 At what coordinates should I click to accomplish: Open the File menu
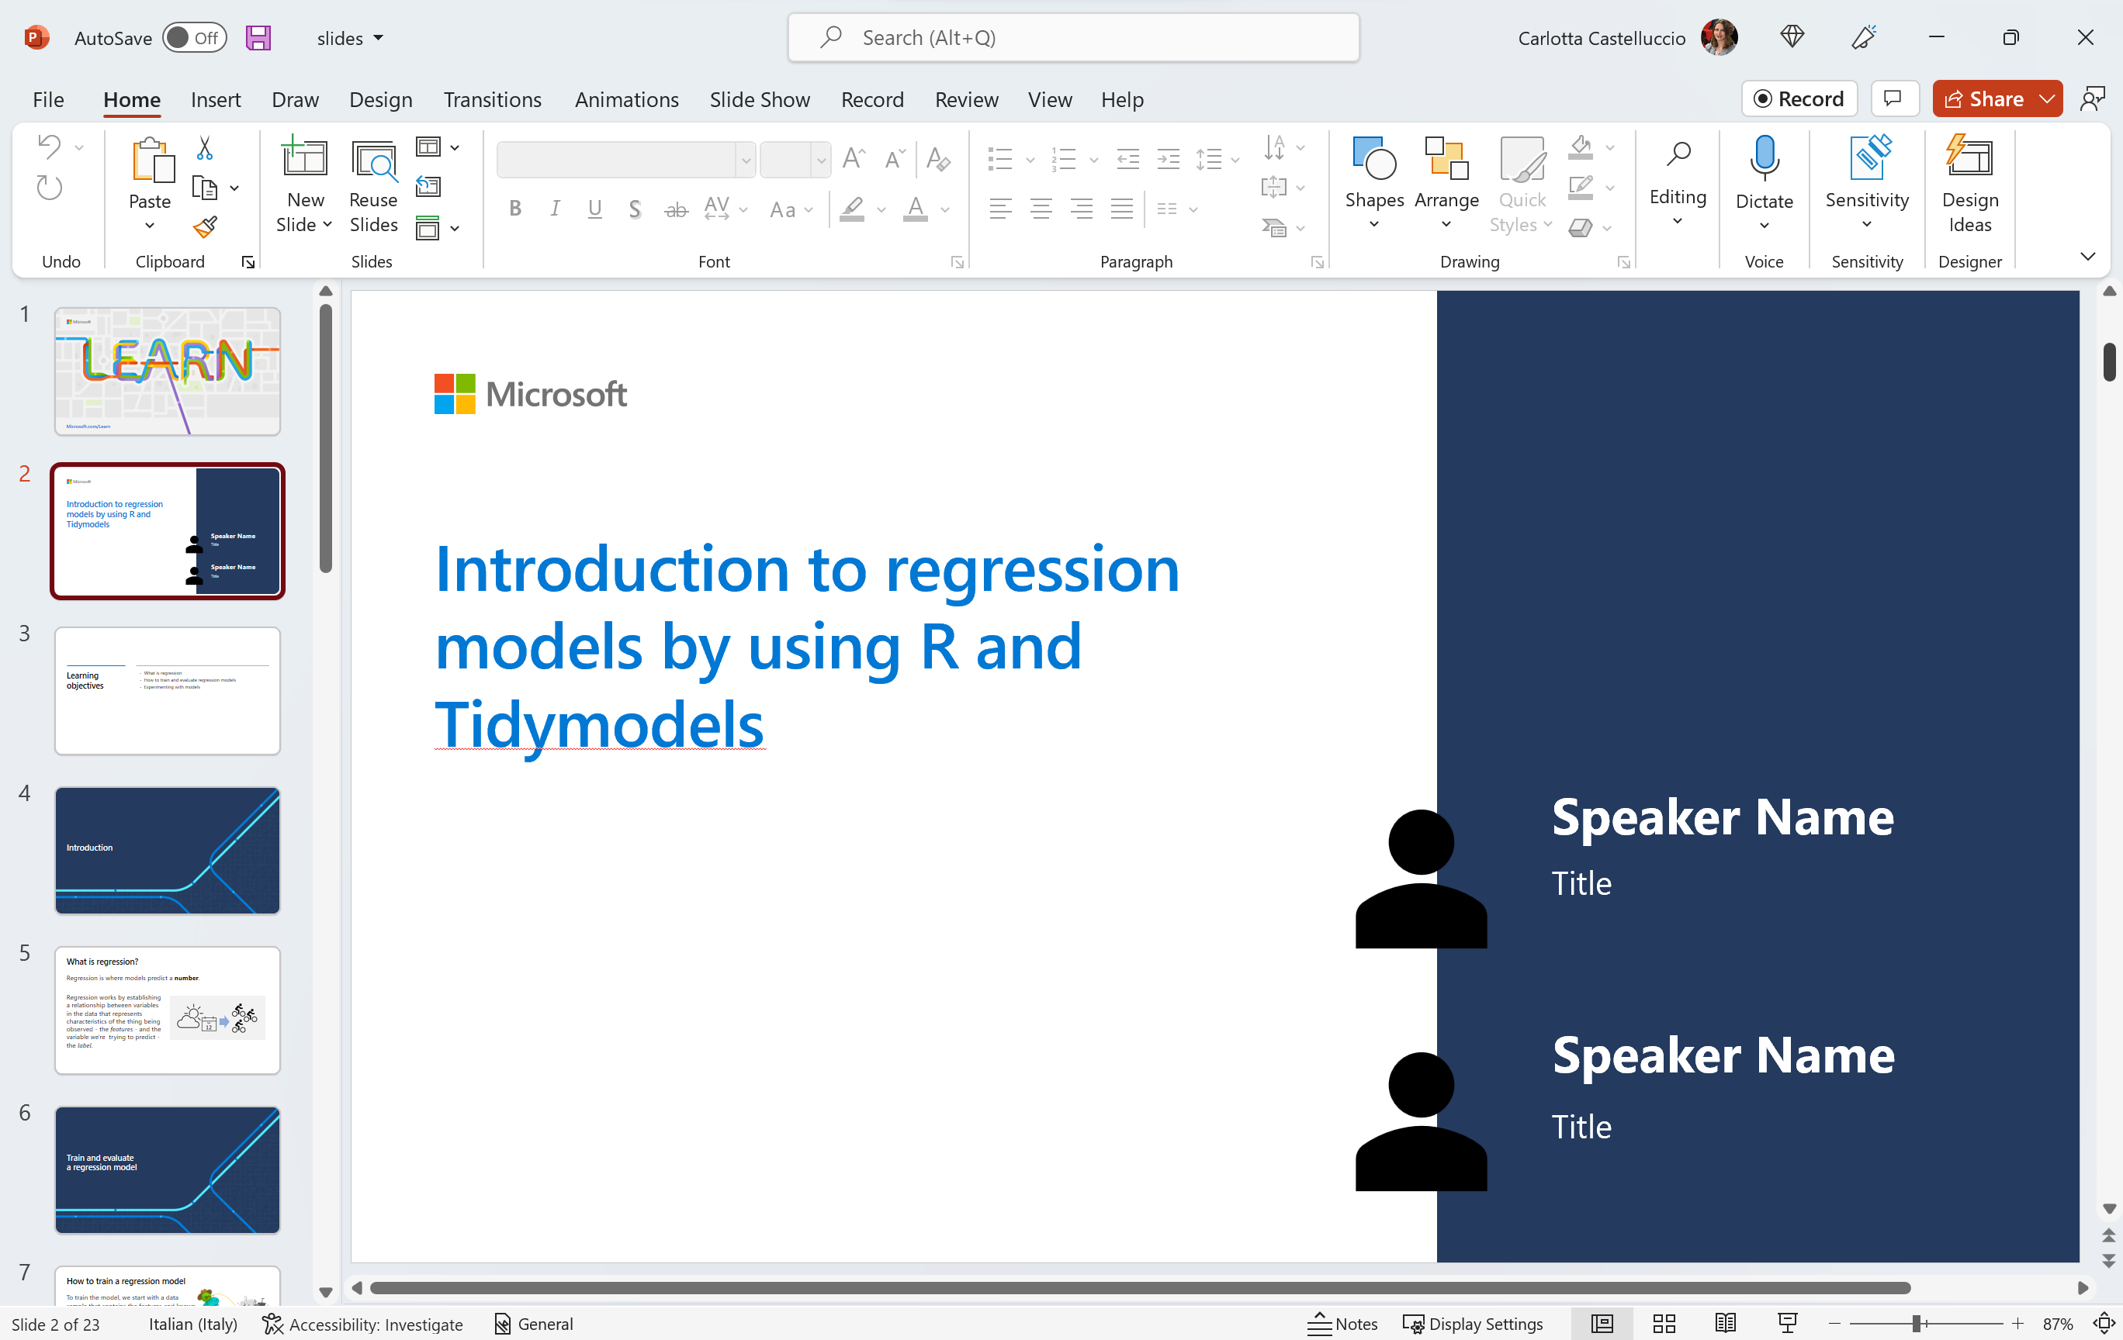pos(47,99)
